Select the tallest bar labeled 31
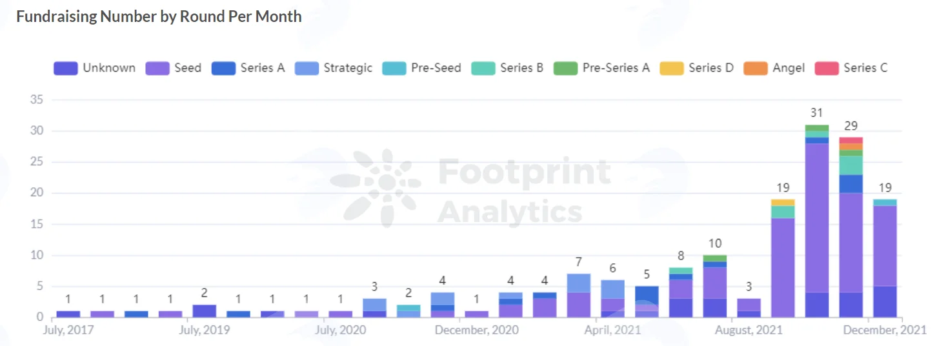 (816, 221)
